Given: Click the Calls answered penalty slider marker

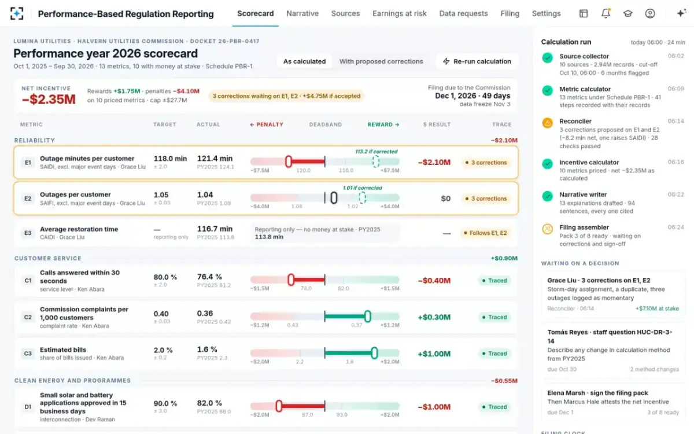Looking at the screenshot, I should (291, 280).
